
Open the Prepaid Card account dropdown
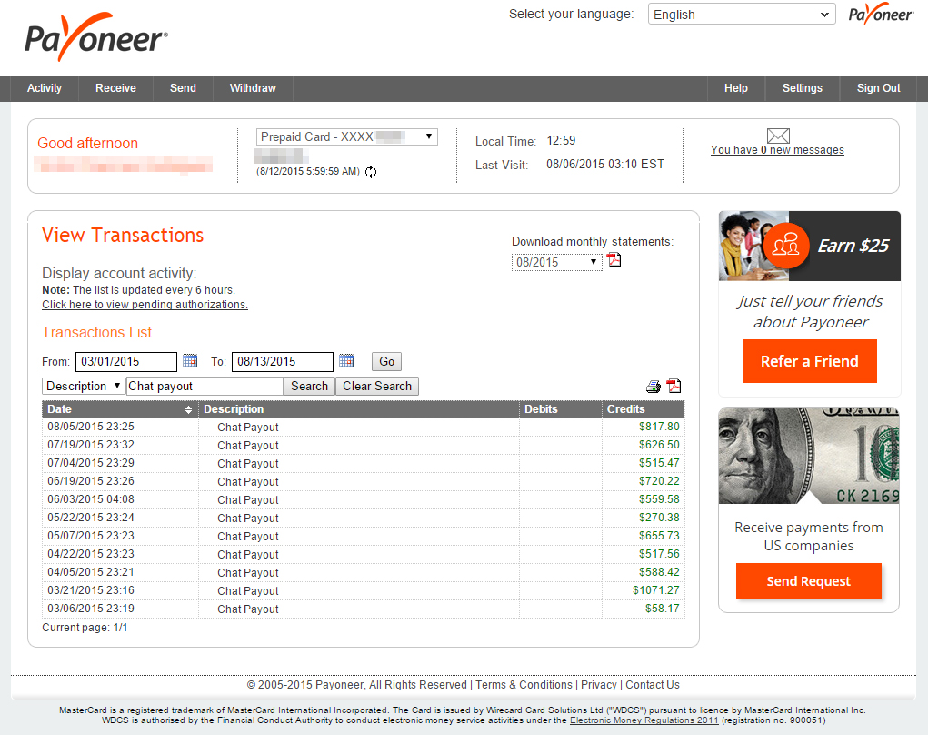347,136
